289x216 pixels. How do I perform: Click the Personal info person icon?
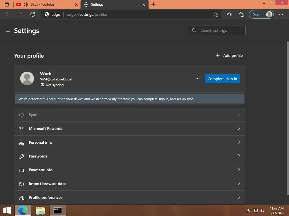(21, 143)
